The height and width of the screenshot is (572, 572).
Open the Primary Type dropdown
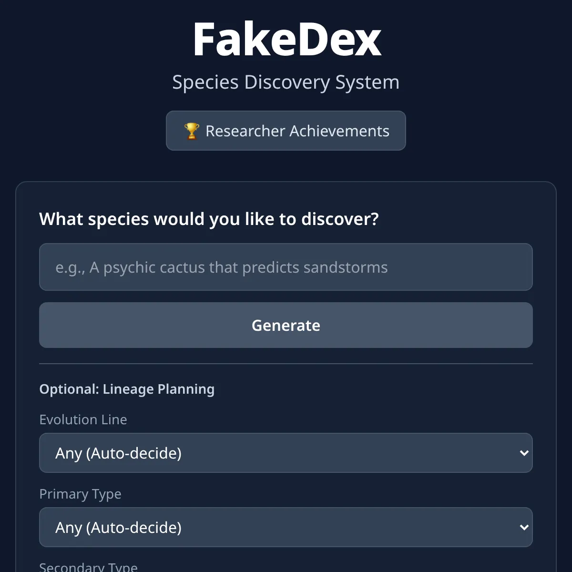click(x=286, y=527)
